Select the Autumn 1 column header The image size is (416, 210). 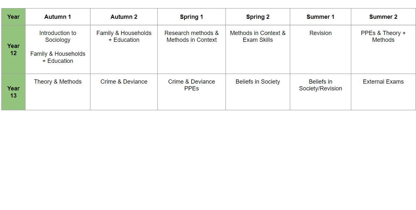58,17
